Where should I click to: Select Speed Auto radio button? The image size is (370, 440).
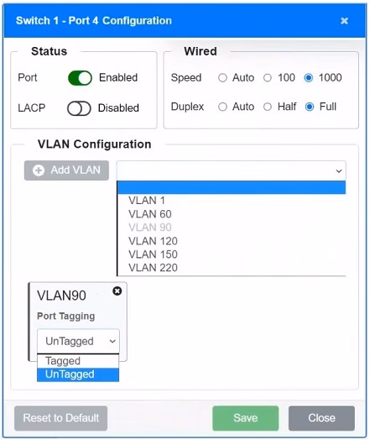click(x=222, y=78)
